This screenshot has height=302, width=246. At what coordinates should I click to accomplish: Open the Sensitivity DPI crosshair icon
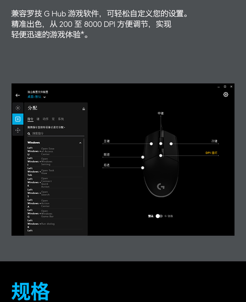[x=18, y=130]
